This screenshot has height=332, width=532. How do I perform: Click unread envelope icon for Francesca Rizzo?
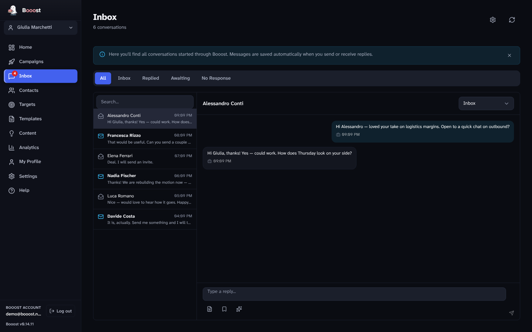pyautogui.click(x=100, y=136)
